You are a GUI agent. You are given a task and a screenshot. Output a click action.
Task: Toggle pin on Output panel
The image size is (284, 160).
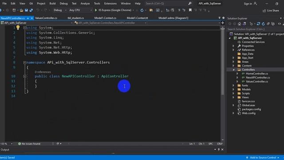[x=219, y=149]
